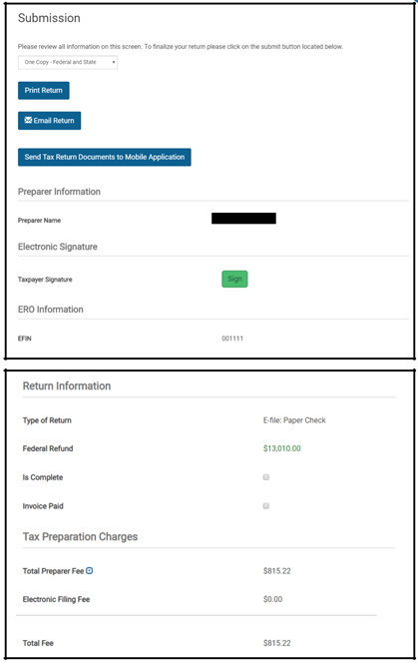The width and height of the screenshot is (418, 667).
Task: Click the Return Information heading
Action: pos(67,385)
